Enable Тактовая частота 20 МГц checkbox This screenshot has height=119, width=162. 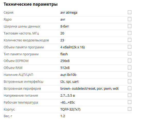click(130, 33)
